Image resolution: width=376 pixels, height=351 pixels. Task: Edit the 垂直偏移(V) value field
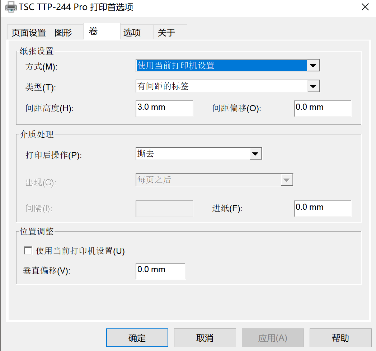160,271
